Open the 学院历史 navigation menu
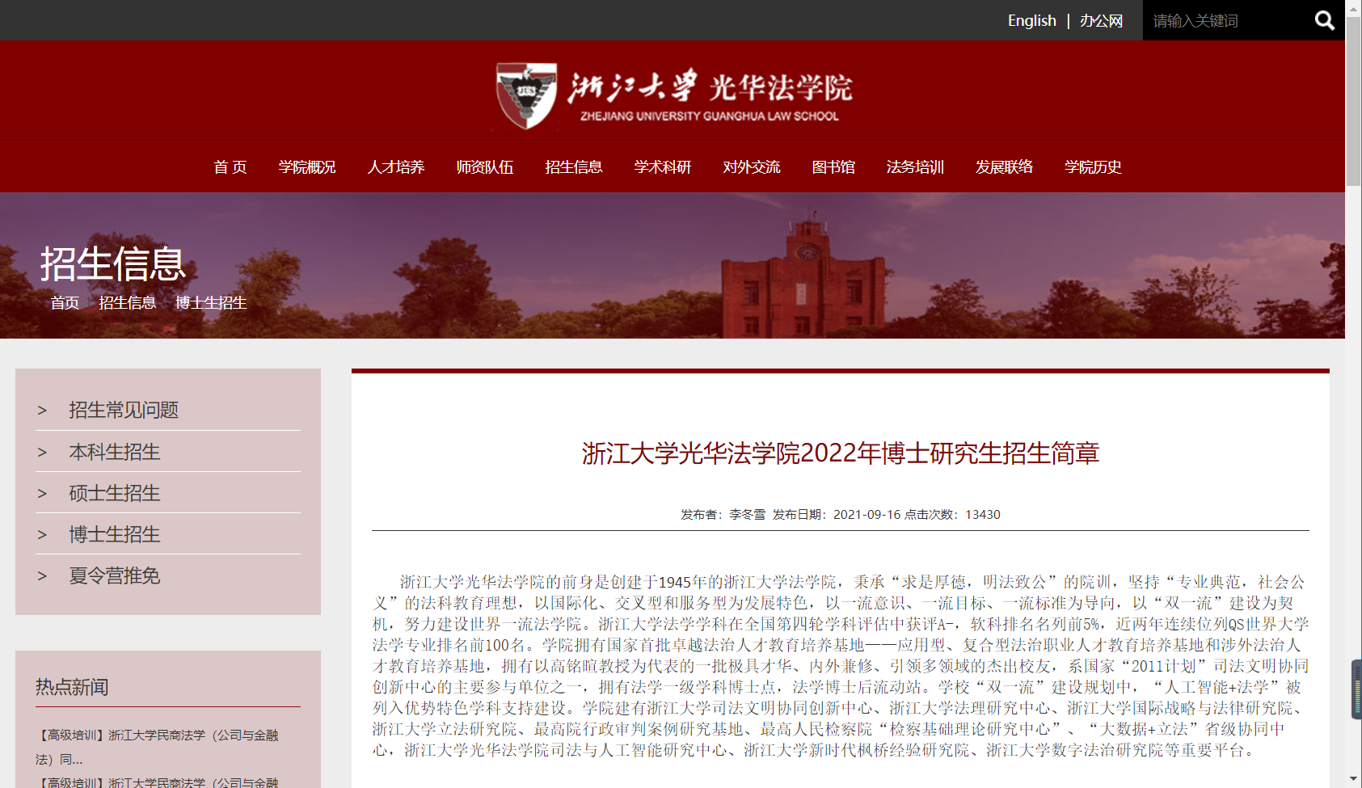 point(1092,167)
